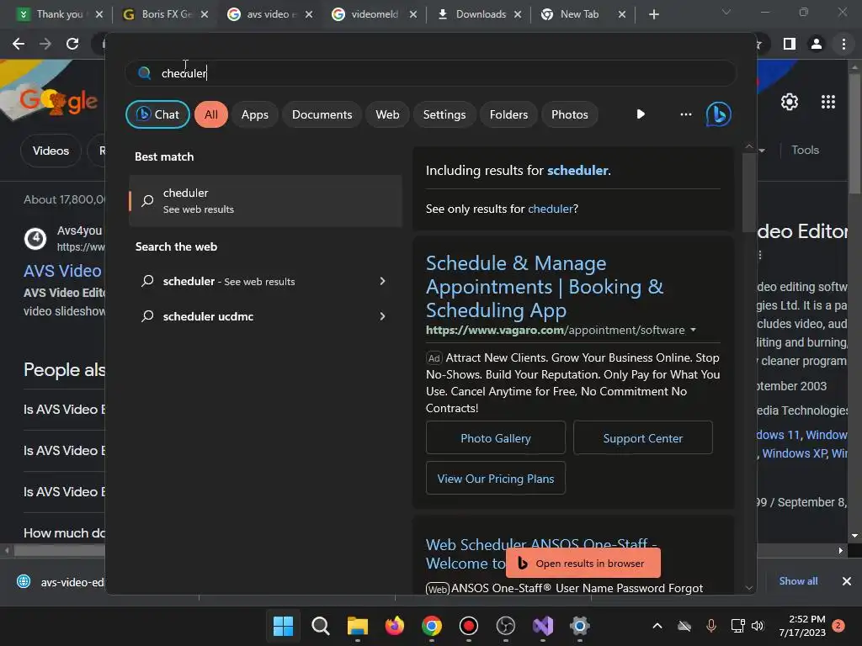
Task: Open Chrome three-dot menu
Action: coord(843,44)
